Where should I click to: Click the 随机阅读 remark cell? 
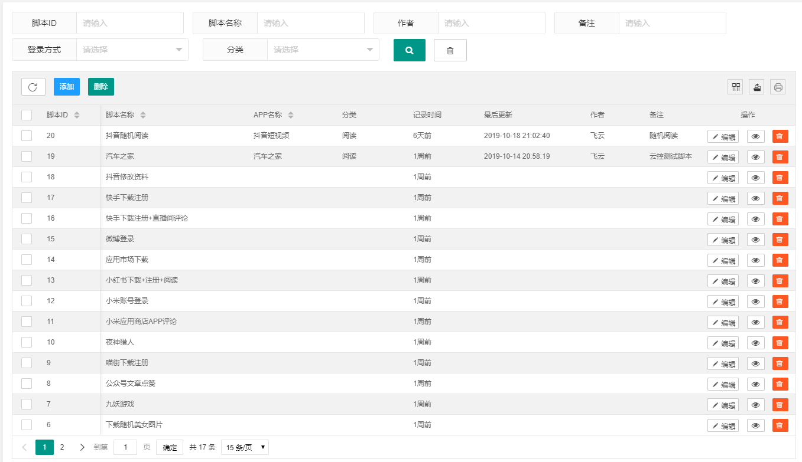click(663, 136)
